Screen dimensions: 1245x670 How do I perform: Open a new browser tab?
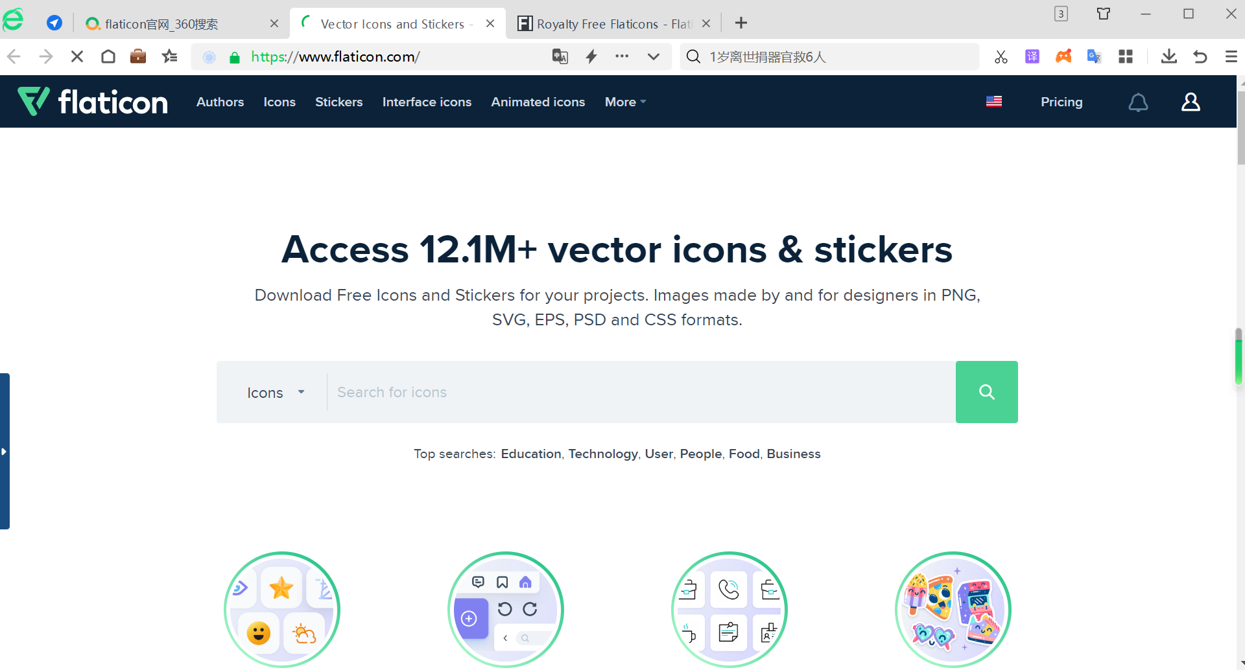tap(741, 23)
